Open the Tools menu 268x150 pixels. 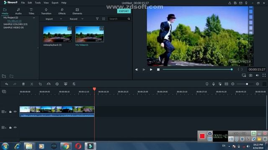pos(38,3)
